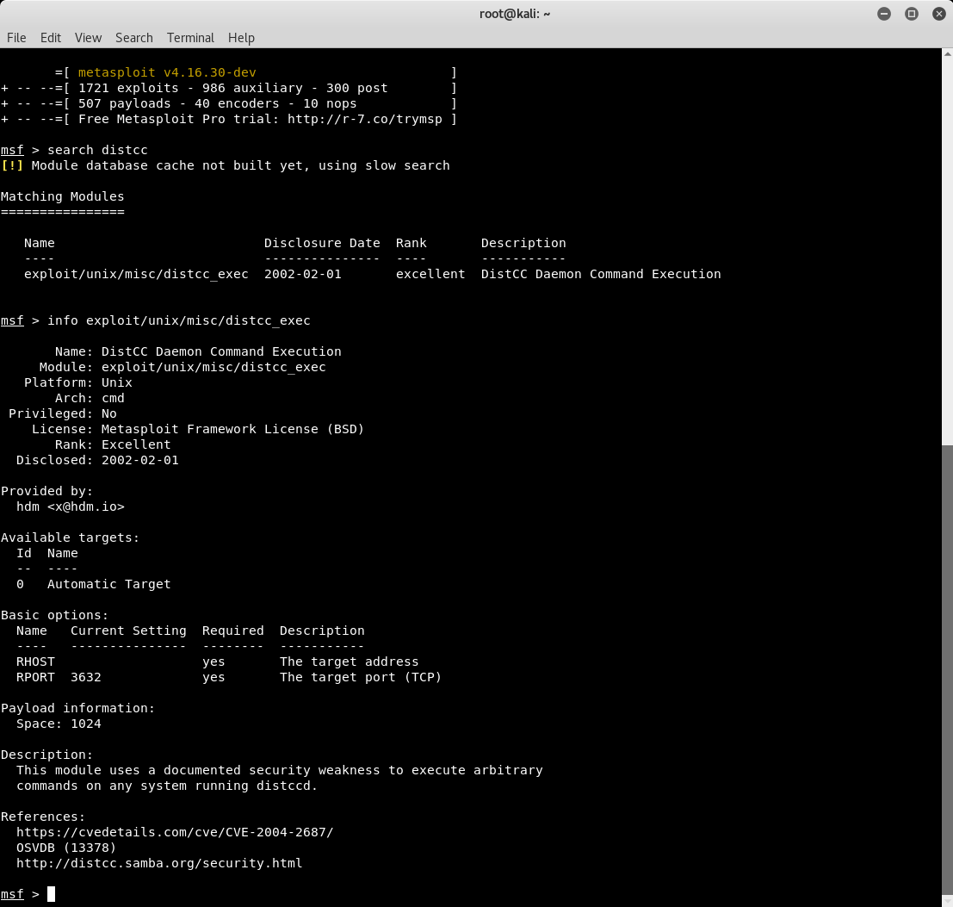
Task: Click the 'References:' heading
Action: click(x=43, y=817)
